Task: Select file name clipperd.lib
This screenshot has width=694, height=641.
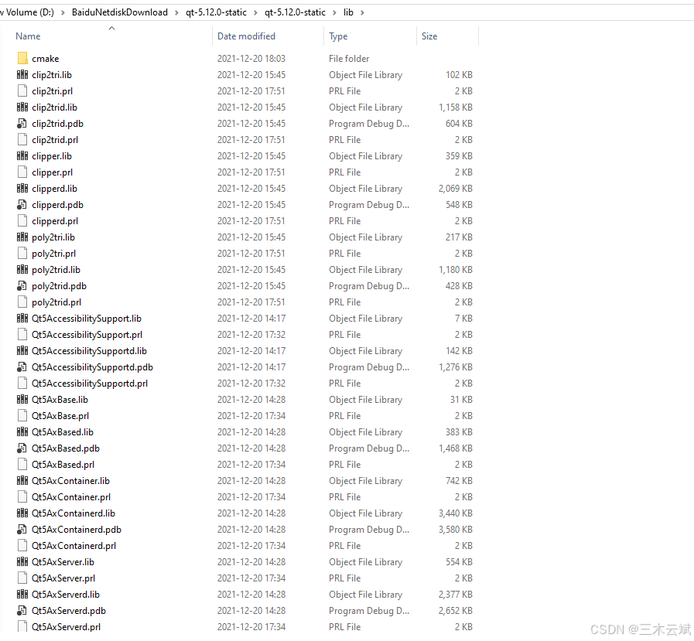Action: (x=54, y=189)
